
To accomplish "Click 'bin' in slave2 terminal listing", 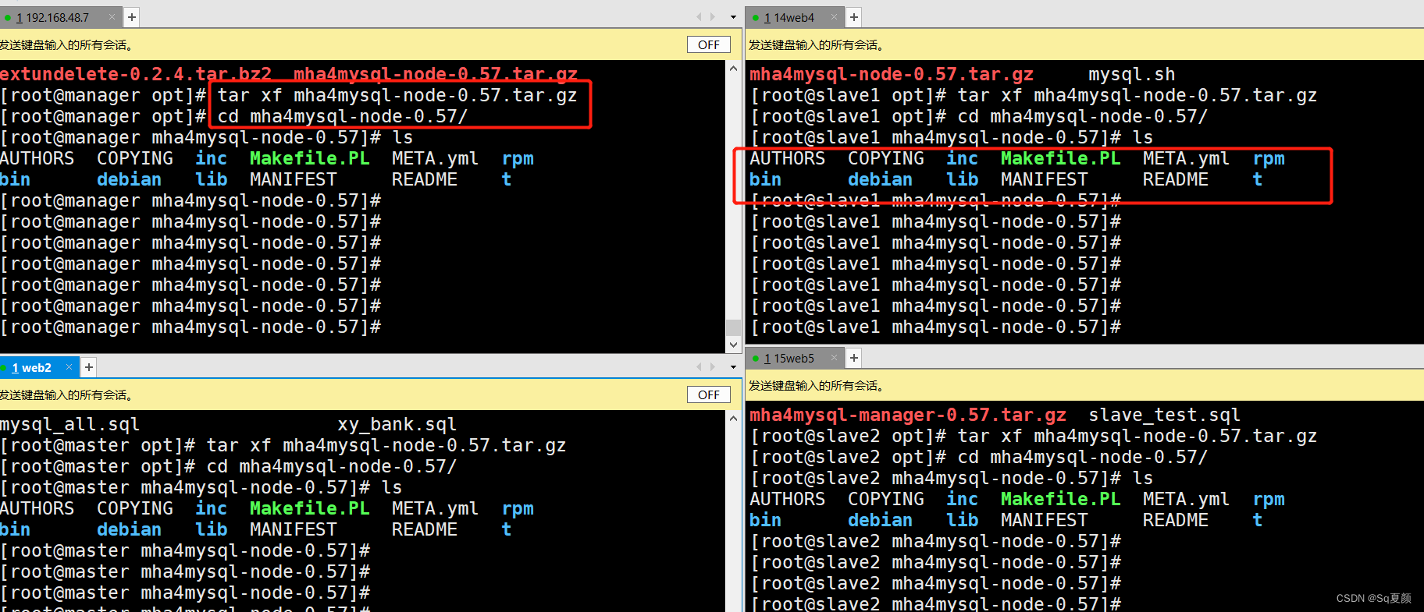I will (x=765, y=520).
